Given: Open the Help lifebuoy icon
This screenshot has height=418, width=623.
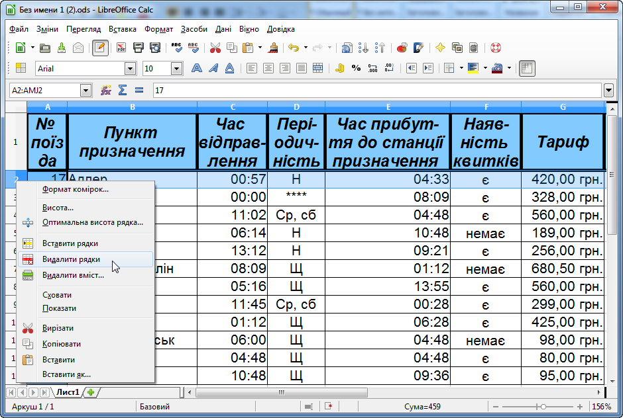Looking at the screenshot, I should tap(496, 48).
